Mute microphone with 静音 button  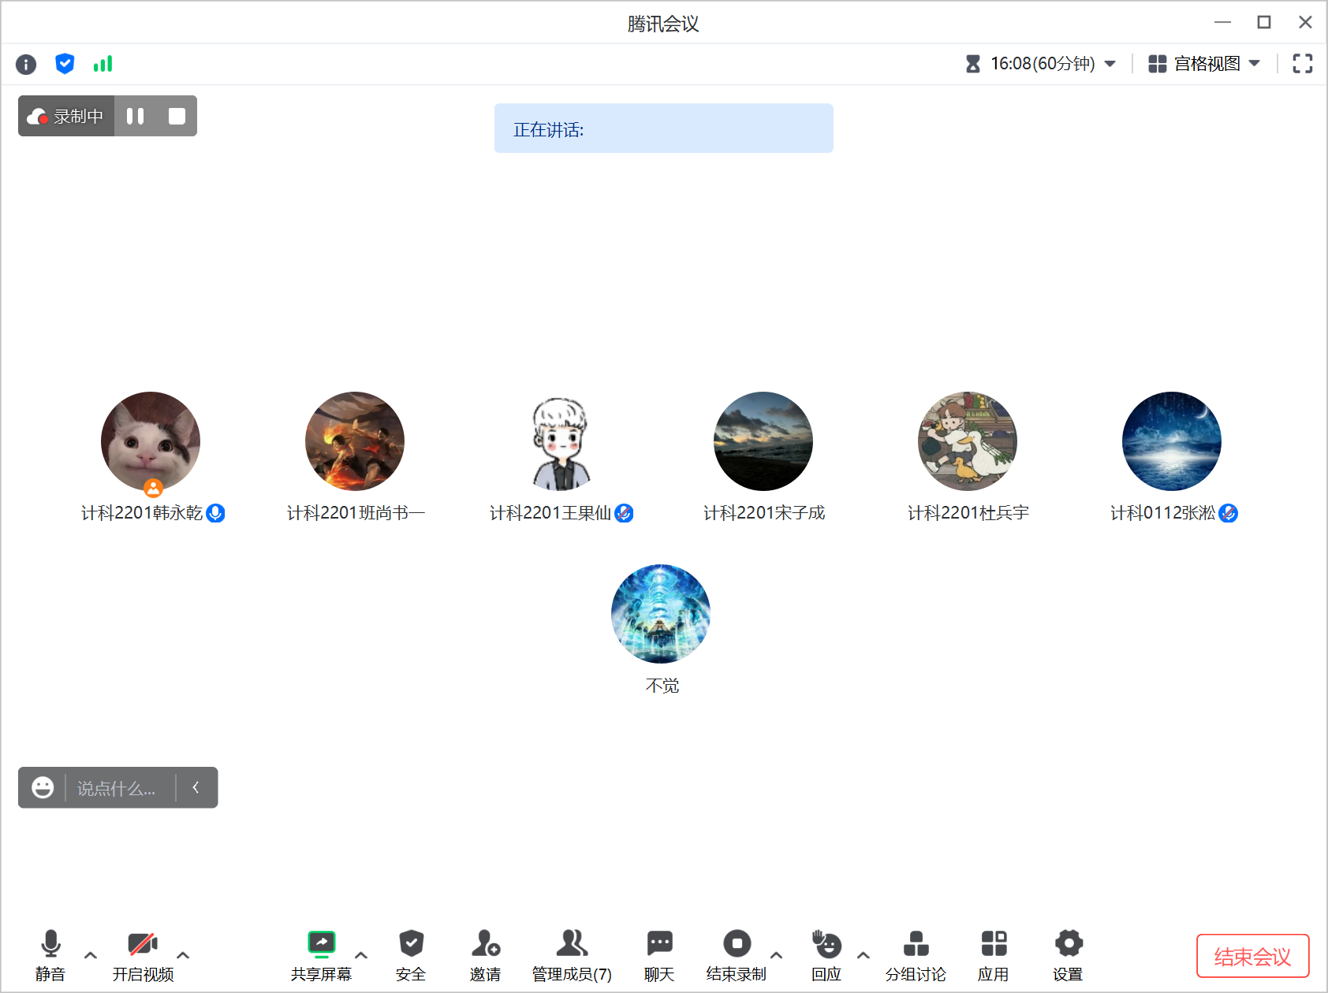[50, 954]
